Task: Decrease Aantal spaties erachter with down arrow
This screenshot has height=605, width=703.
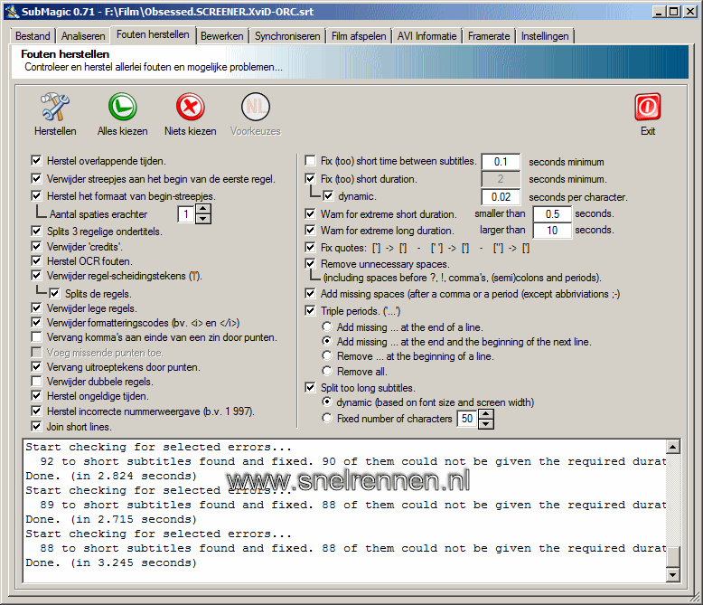Action: 203,219
